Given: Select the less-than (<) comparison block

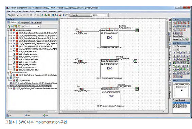Looking at the screenshot, I should click(x=188, y=56).
